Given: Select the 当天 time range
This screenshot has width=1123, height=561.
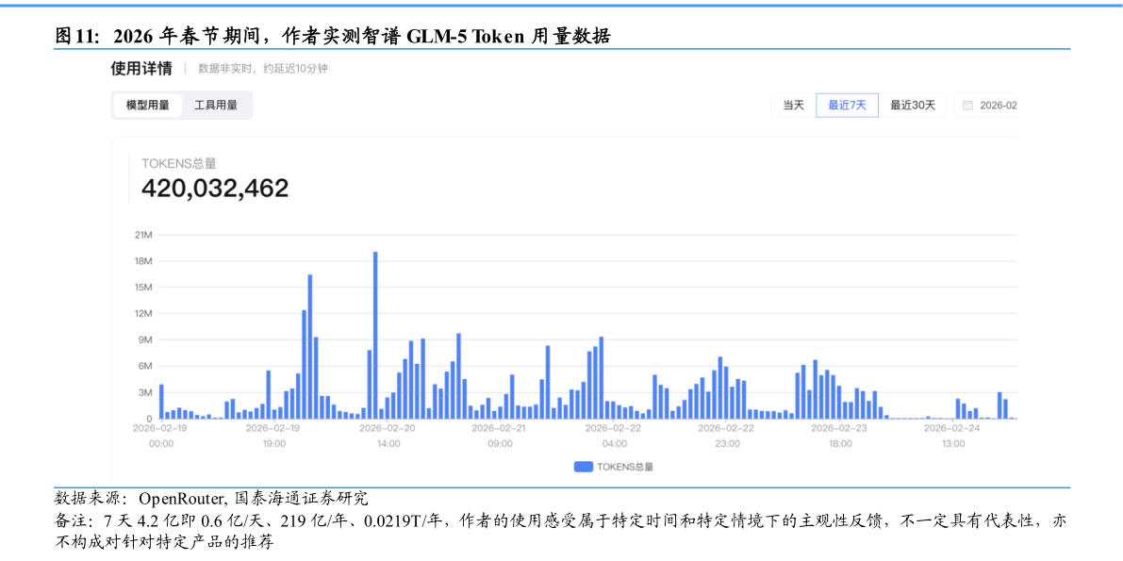Looking at the screenshot, I should pos(793,106).
